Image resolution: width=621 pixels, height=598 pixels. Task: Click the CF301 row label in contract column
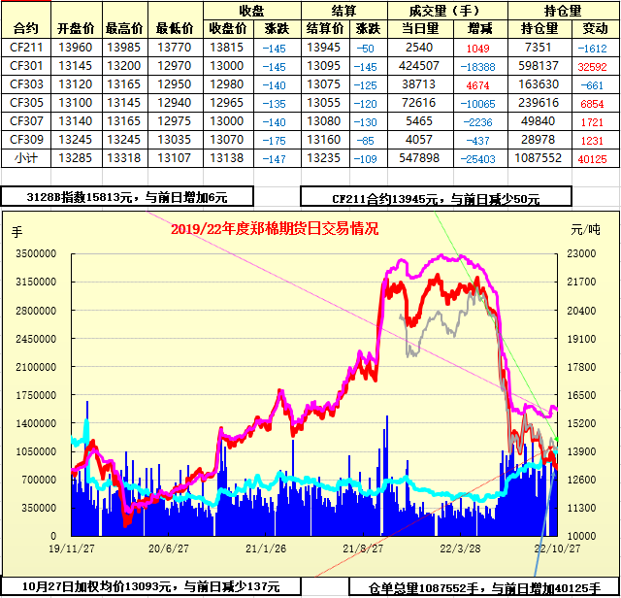[27, 65]
